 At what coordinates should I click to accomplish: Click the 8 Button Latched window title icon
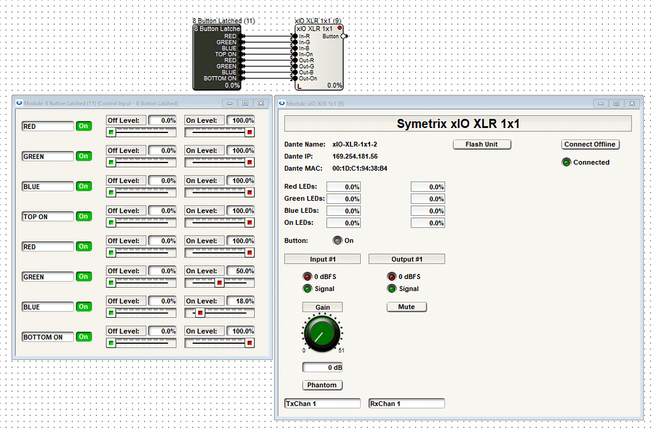pos(19,103)
